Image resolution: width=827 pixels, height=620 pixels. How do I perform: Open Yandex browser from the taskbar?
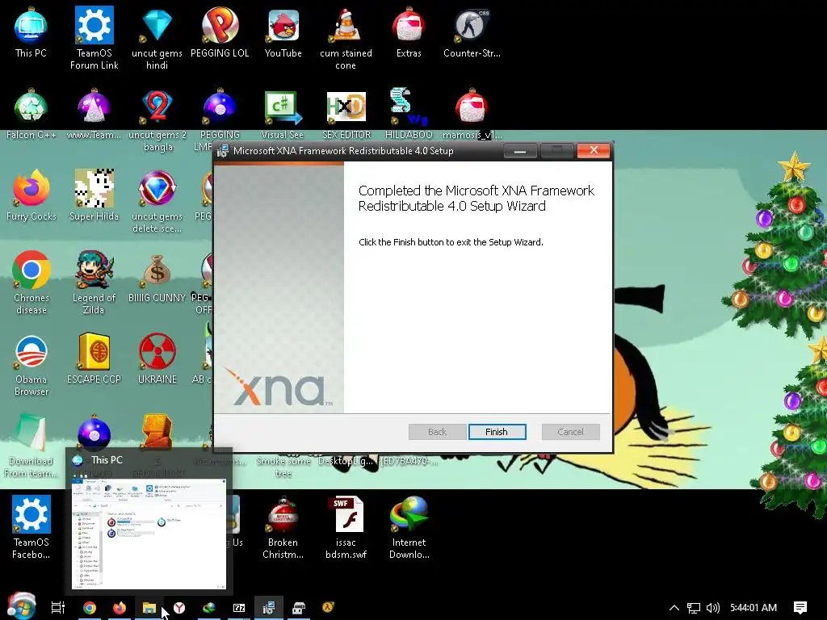pos(179,608)
